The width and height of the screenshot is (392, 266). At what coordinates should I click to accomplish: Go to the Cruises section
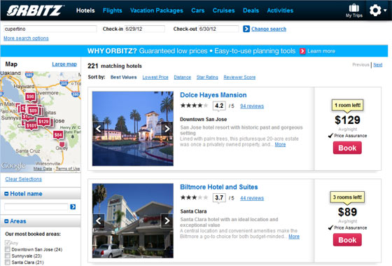[x=223, y=10]
